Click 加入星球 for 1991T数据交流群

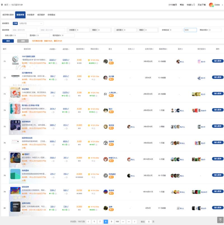pyautogui.click(x=218, y=61)
